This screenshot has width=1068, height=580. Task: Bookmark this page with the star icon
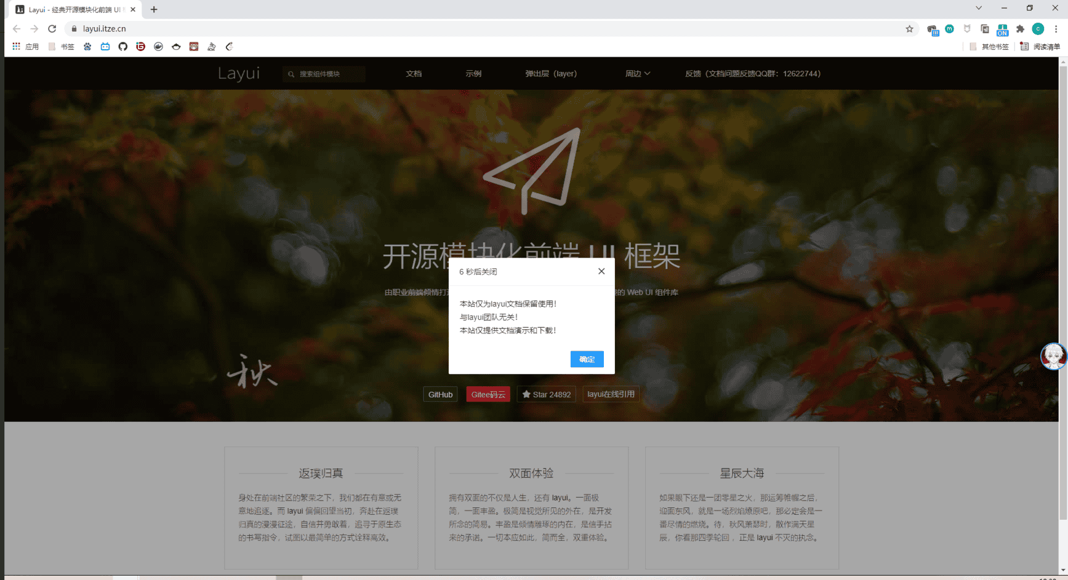point(909,29)
